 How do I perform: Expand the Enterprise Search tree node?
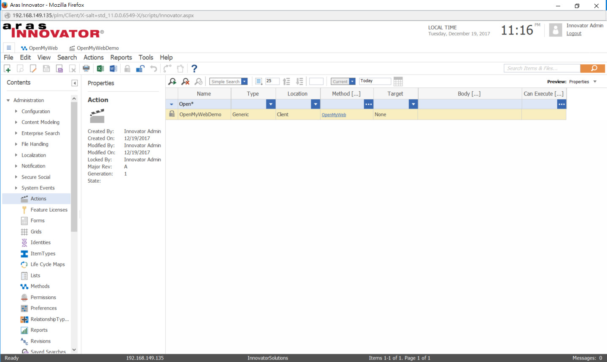(x=16, y=133)
